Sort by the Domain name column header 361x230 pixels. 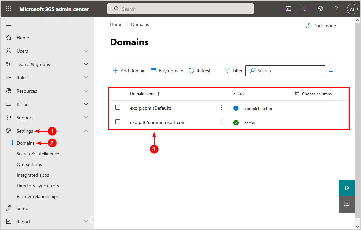click(145, 93)
